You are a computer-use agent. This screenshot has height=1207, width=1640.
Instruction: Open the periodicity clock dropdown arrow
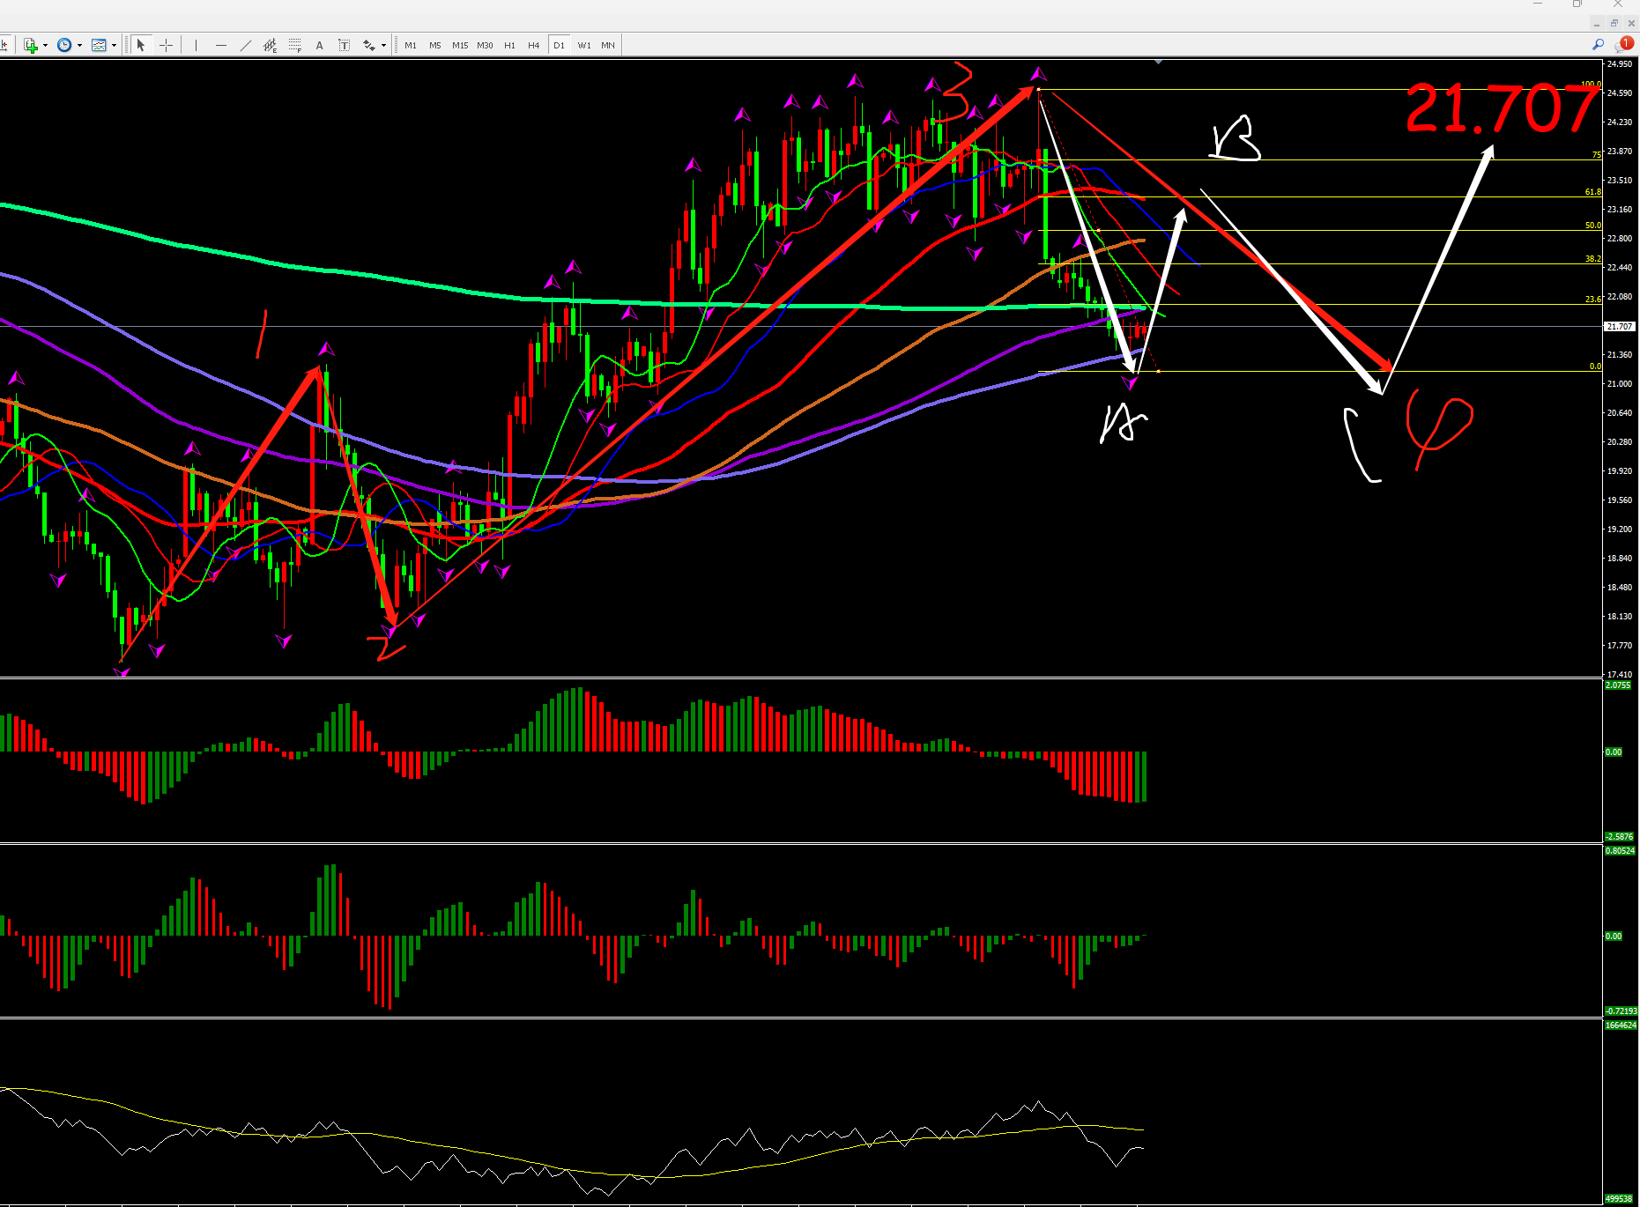click(x=79, y=45)
